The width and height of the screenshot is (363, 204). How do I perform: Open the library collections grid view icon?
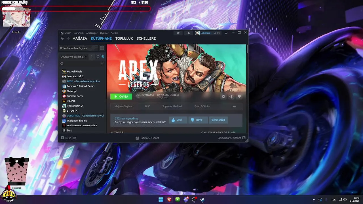pos(102,48)
